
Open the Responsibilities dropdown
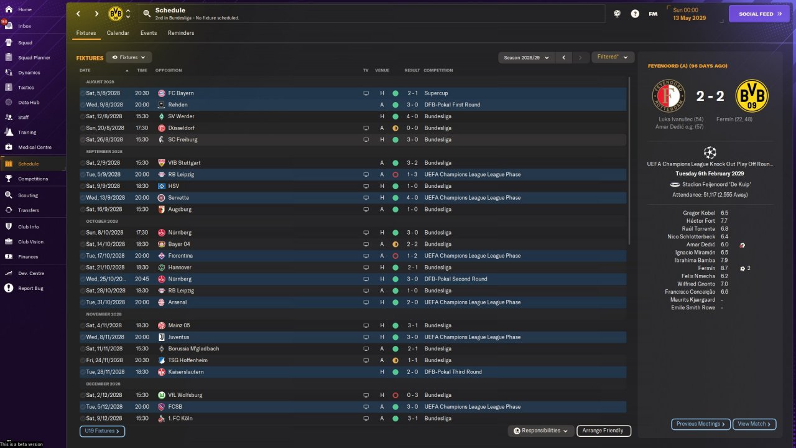[540, 431]
